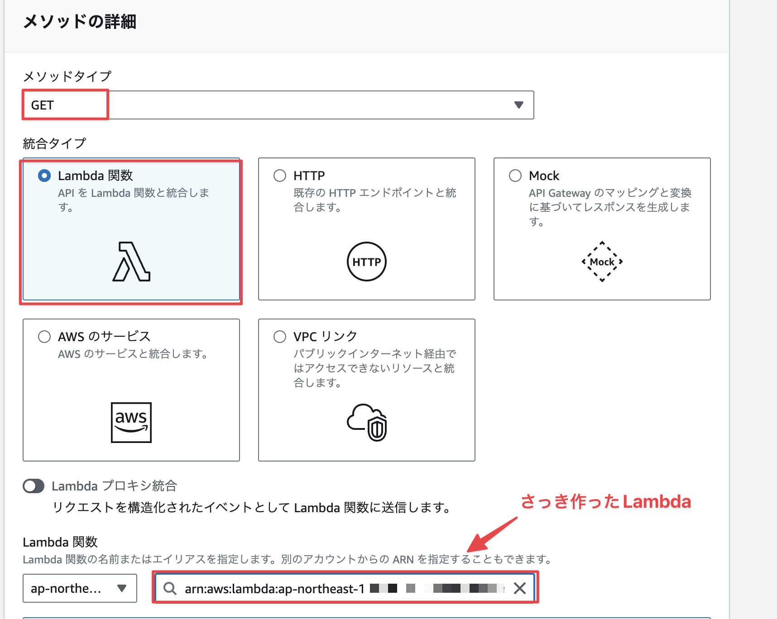Click the aws logo icon

pyautogui.click(x=131, y=423)
